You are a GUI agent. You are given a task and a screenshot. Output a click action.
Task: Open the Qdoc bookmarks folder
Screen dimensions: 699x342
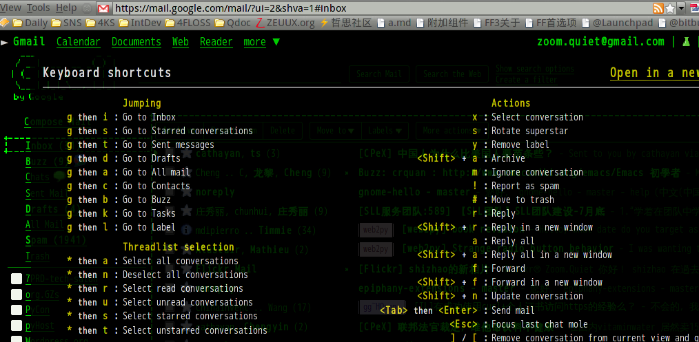click(233, 23)
